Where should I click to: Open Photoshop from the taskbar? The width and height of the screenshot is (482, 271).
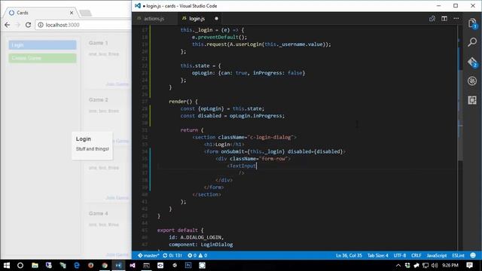tap(188, 265)
